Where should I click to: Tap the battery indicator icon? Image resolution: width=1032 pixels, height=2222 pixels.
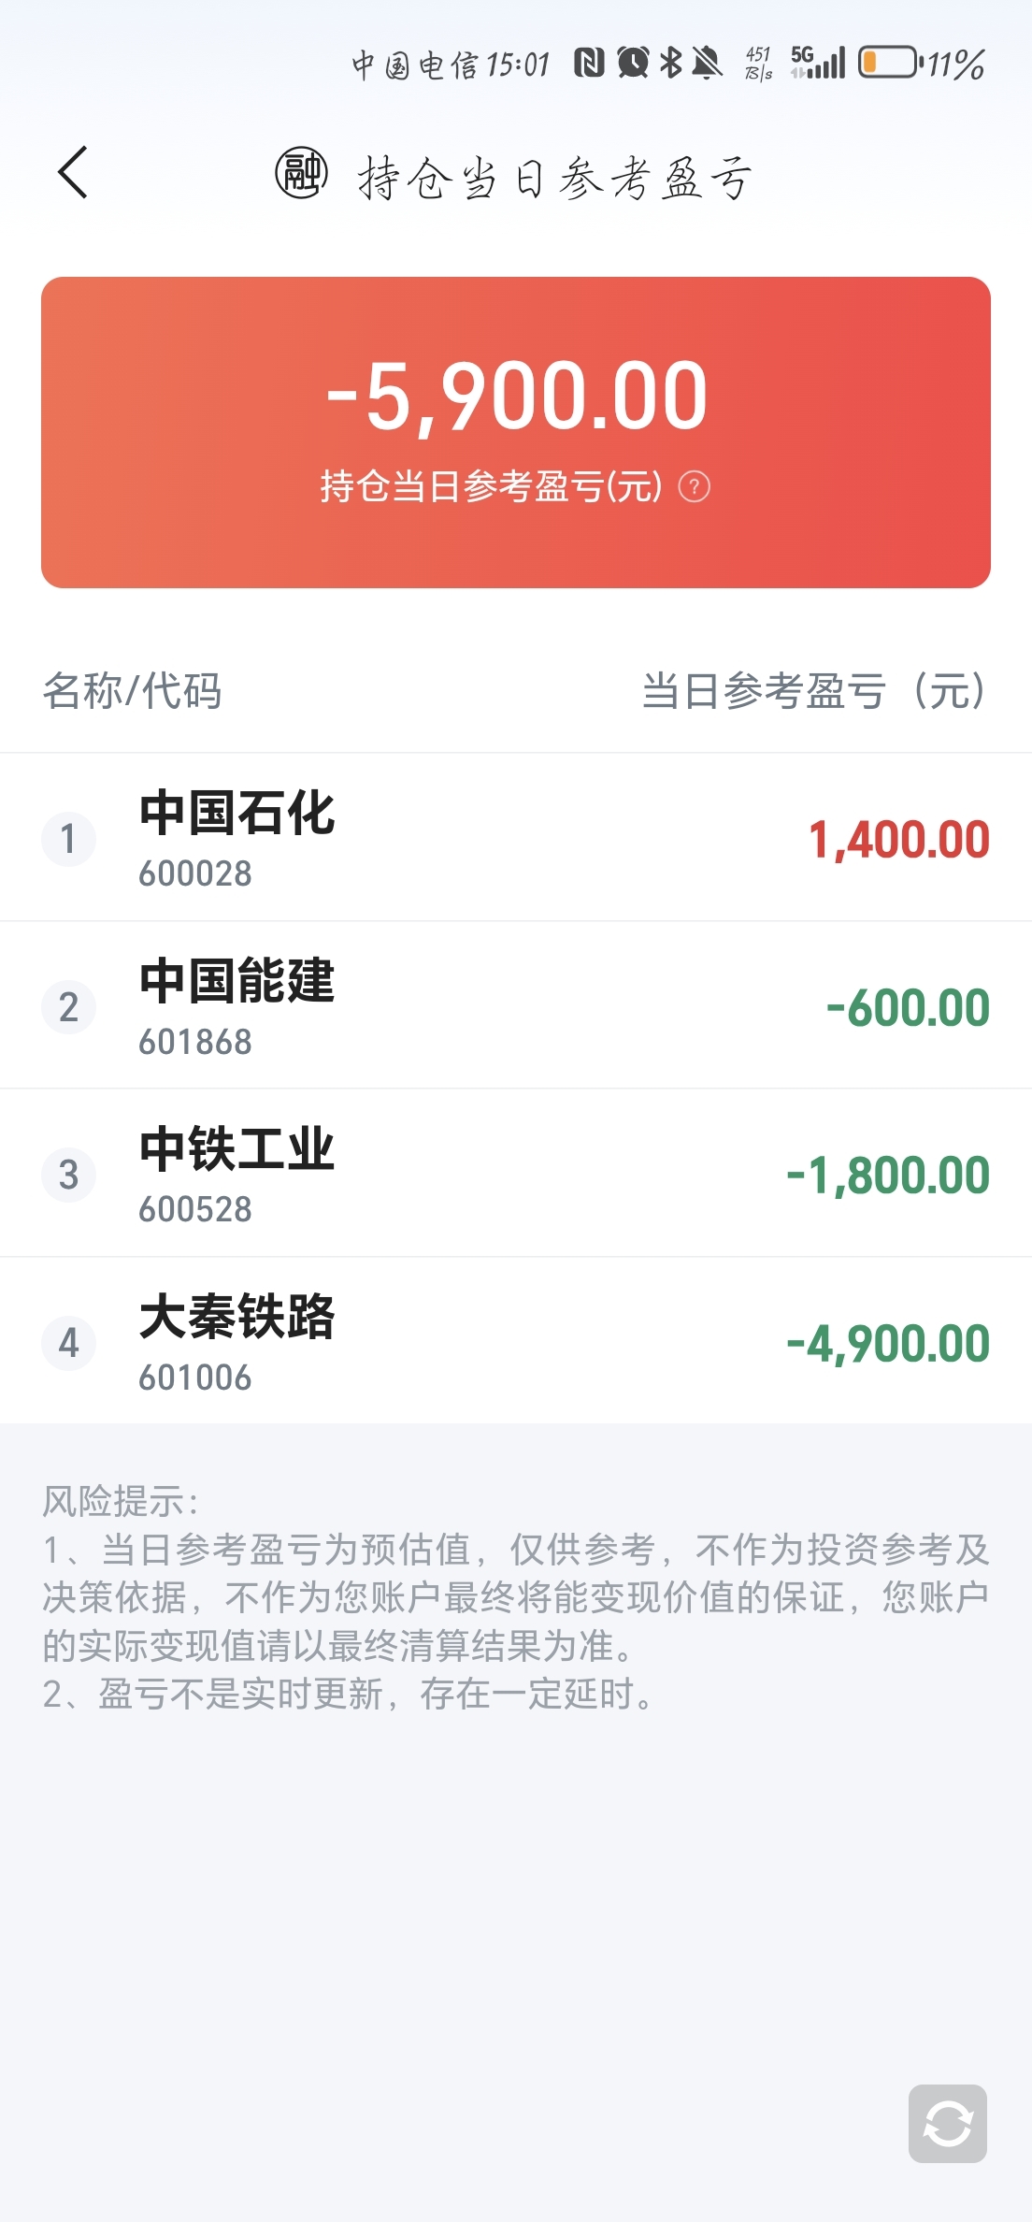889,63
